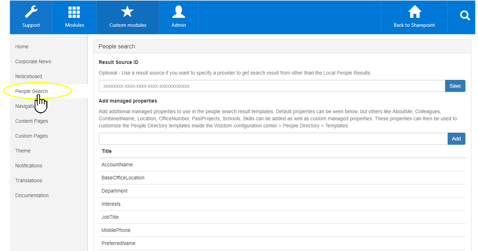Screen dimensions: 478x251
Task: Click the managed properties input box
Action: click(x=273, y=139)
